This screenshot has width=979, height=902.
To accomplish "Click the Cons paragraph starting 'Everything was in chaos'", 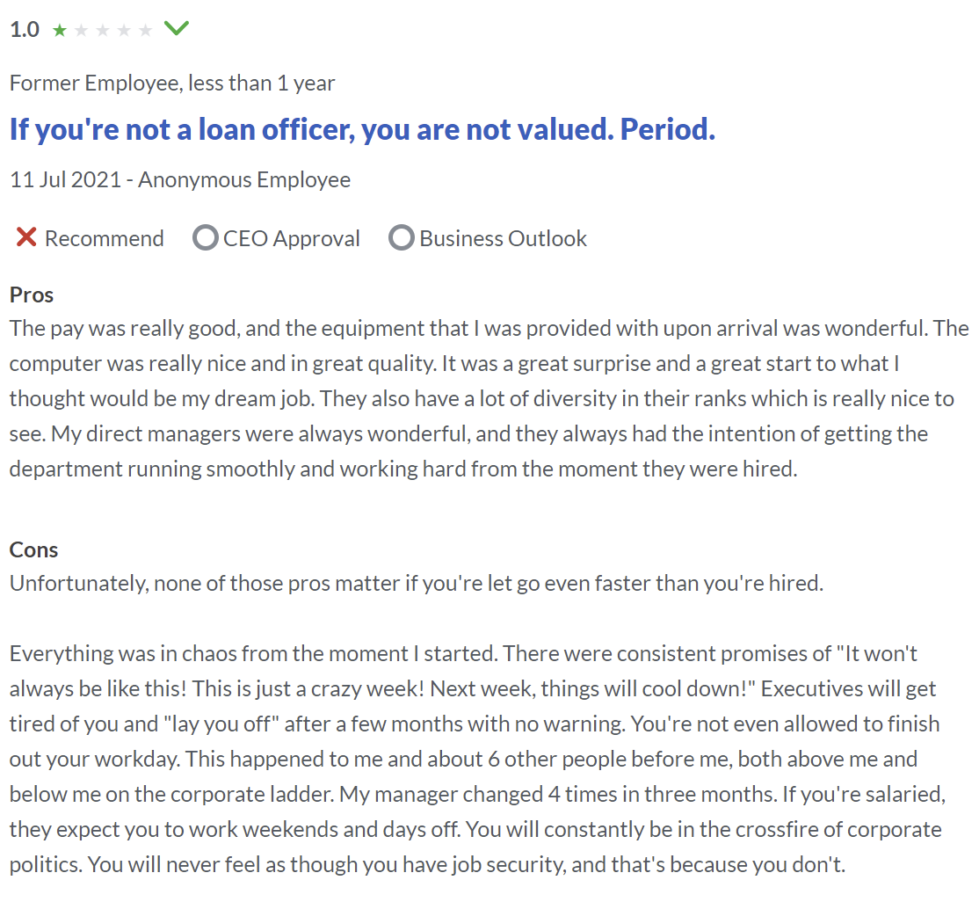I will click(x=478, y=759).
